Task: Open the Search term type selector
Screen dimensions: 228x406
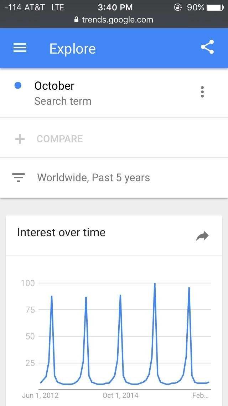Action: click(63, 101)
